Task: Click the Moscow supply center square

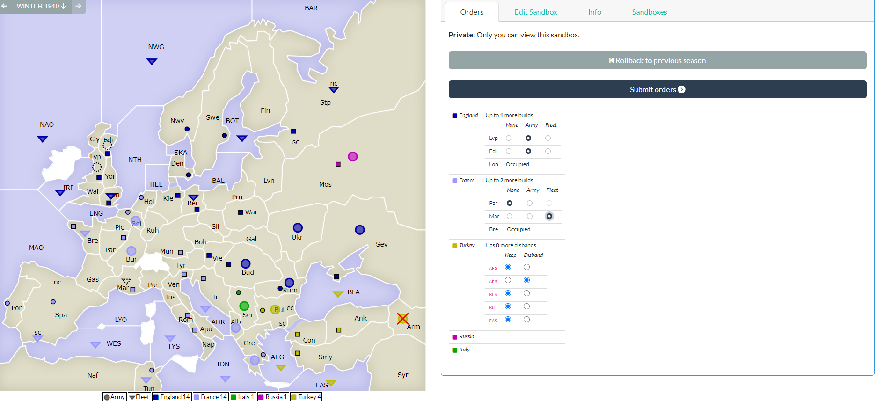Action: click(x=338, y=164)
